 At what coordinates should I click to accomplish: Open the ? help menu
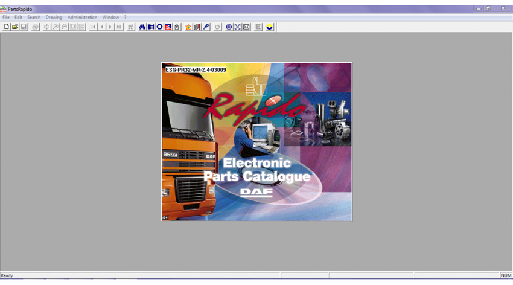coord(125,17)
